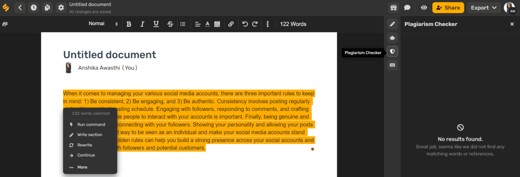Click the document settings gear icon

61,8
